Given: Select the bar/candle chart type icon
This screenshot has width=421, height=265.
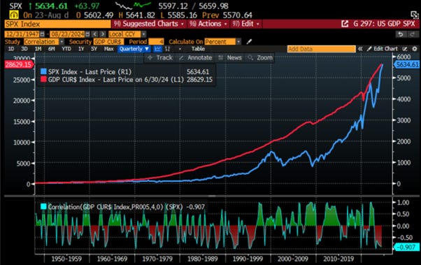Looking at the screenshot, I should tap(168, 49).
